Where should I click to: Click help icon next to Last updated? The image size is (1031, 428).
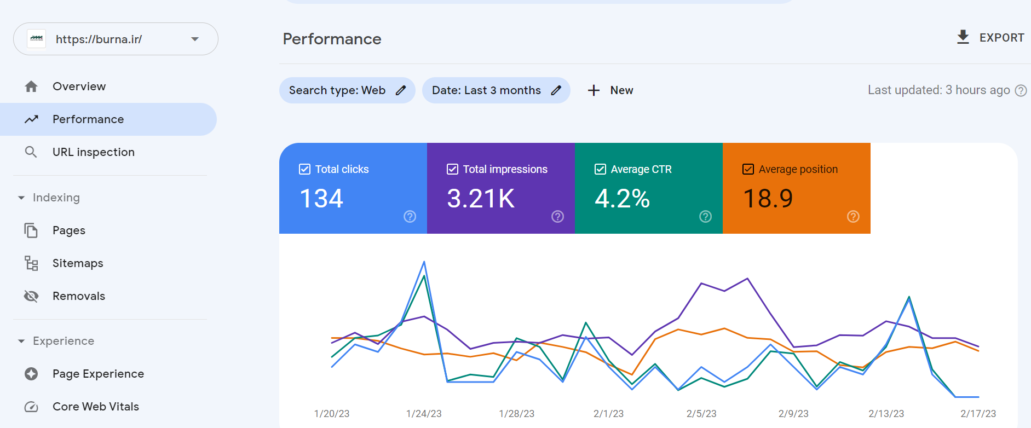point(1021,91)
